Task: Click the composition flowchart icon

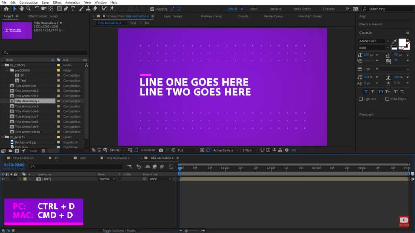Action: [x=280, y=150]
